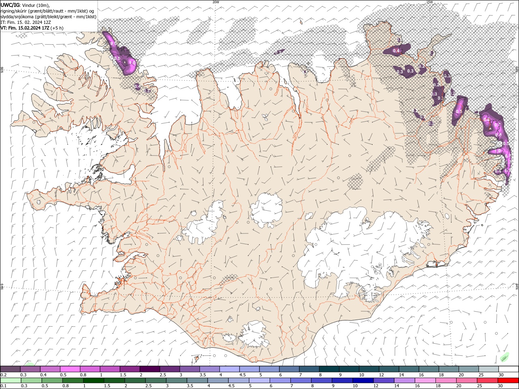Pick the 0.5–0.8 green swatch in rain legend
The width and height of the screenshot is (519, 389).
[52, 380]
